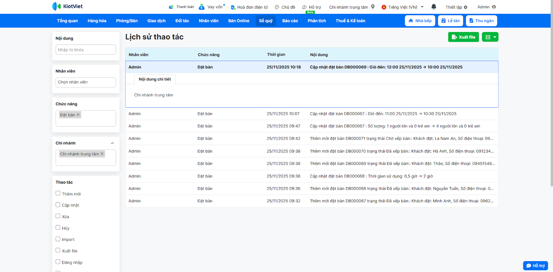Open the Tiếng Việt language dropdown

coord(403,7)
